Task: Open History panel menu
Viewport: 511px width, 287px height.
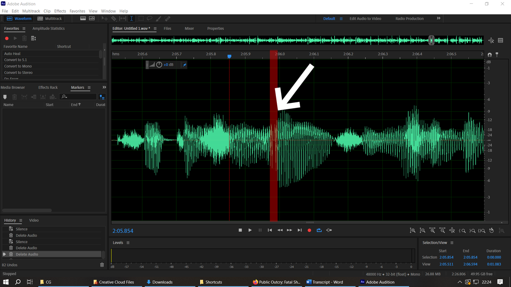Action: point(20,220)
